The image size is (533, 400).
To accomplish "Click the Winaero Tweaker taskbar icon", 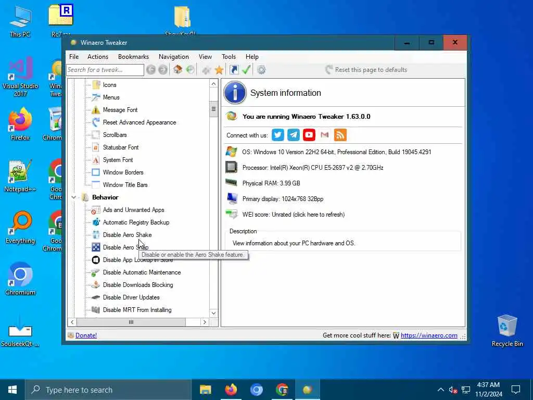I will click(x=307, y=390).
